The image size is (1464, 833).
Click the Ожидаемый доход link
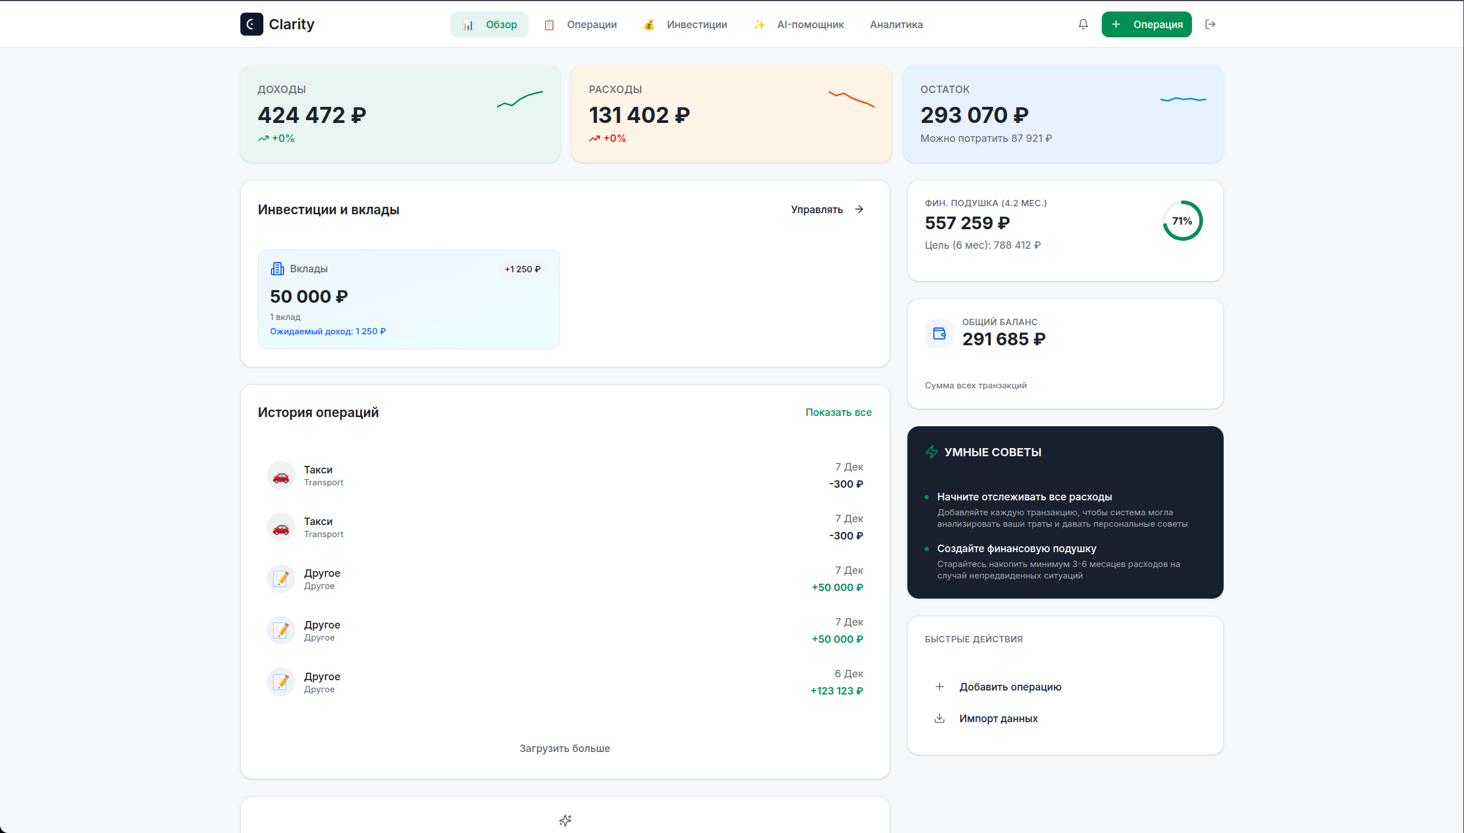point(328,331)
